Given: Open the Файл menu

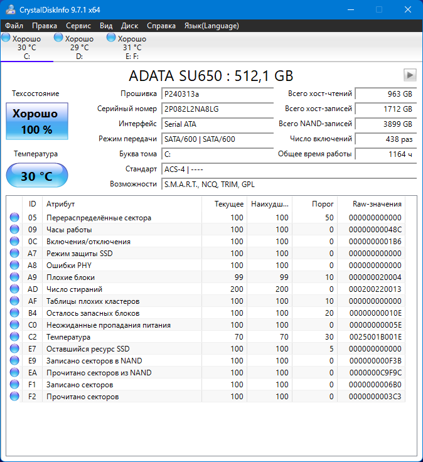Looking at the screenshot, I should [x=14, y=26].
